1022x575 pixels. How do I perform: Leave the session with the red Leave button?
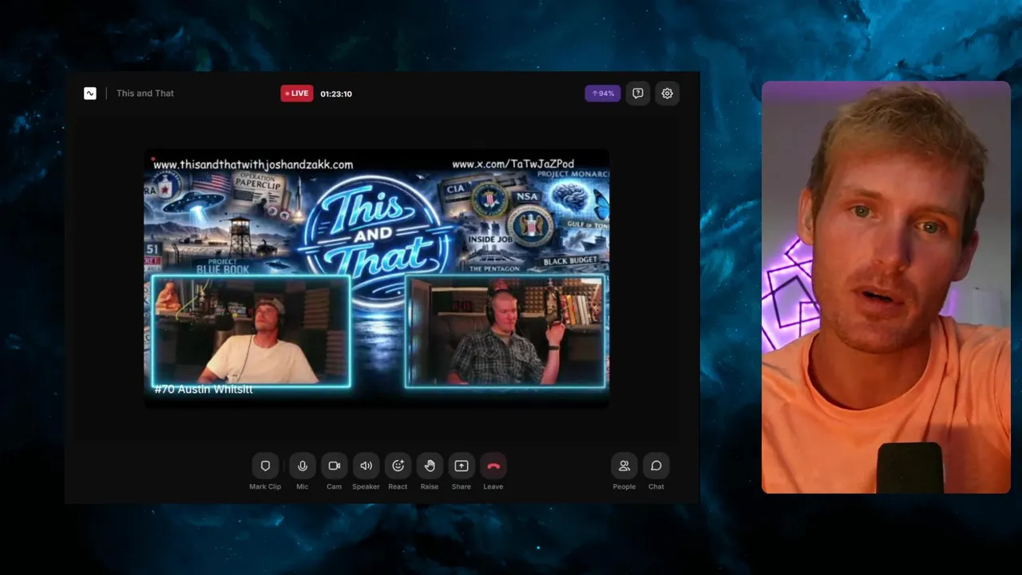(x=493, y=466)
